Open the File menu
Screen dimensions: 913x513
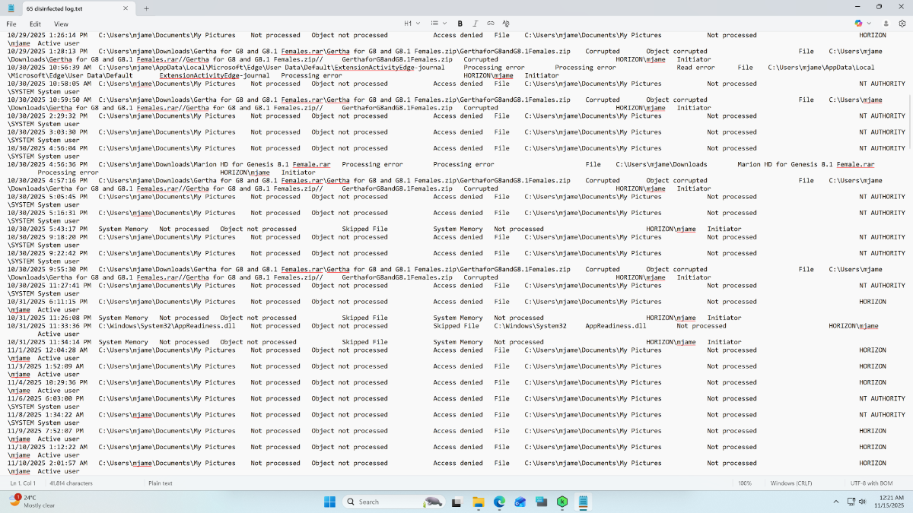(x=11, y=24)
